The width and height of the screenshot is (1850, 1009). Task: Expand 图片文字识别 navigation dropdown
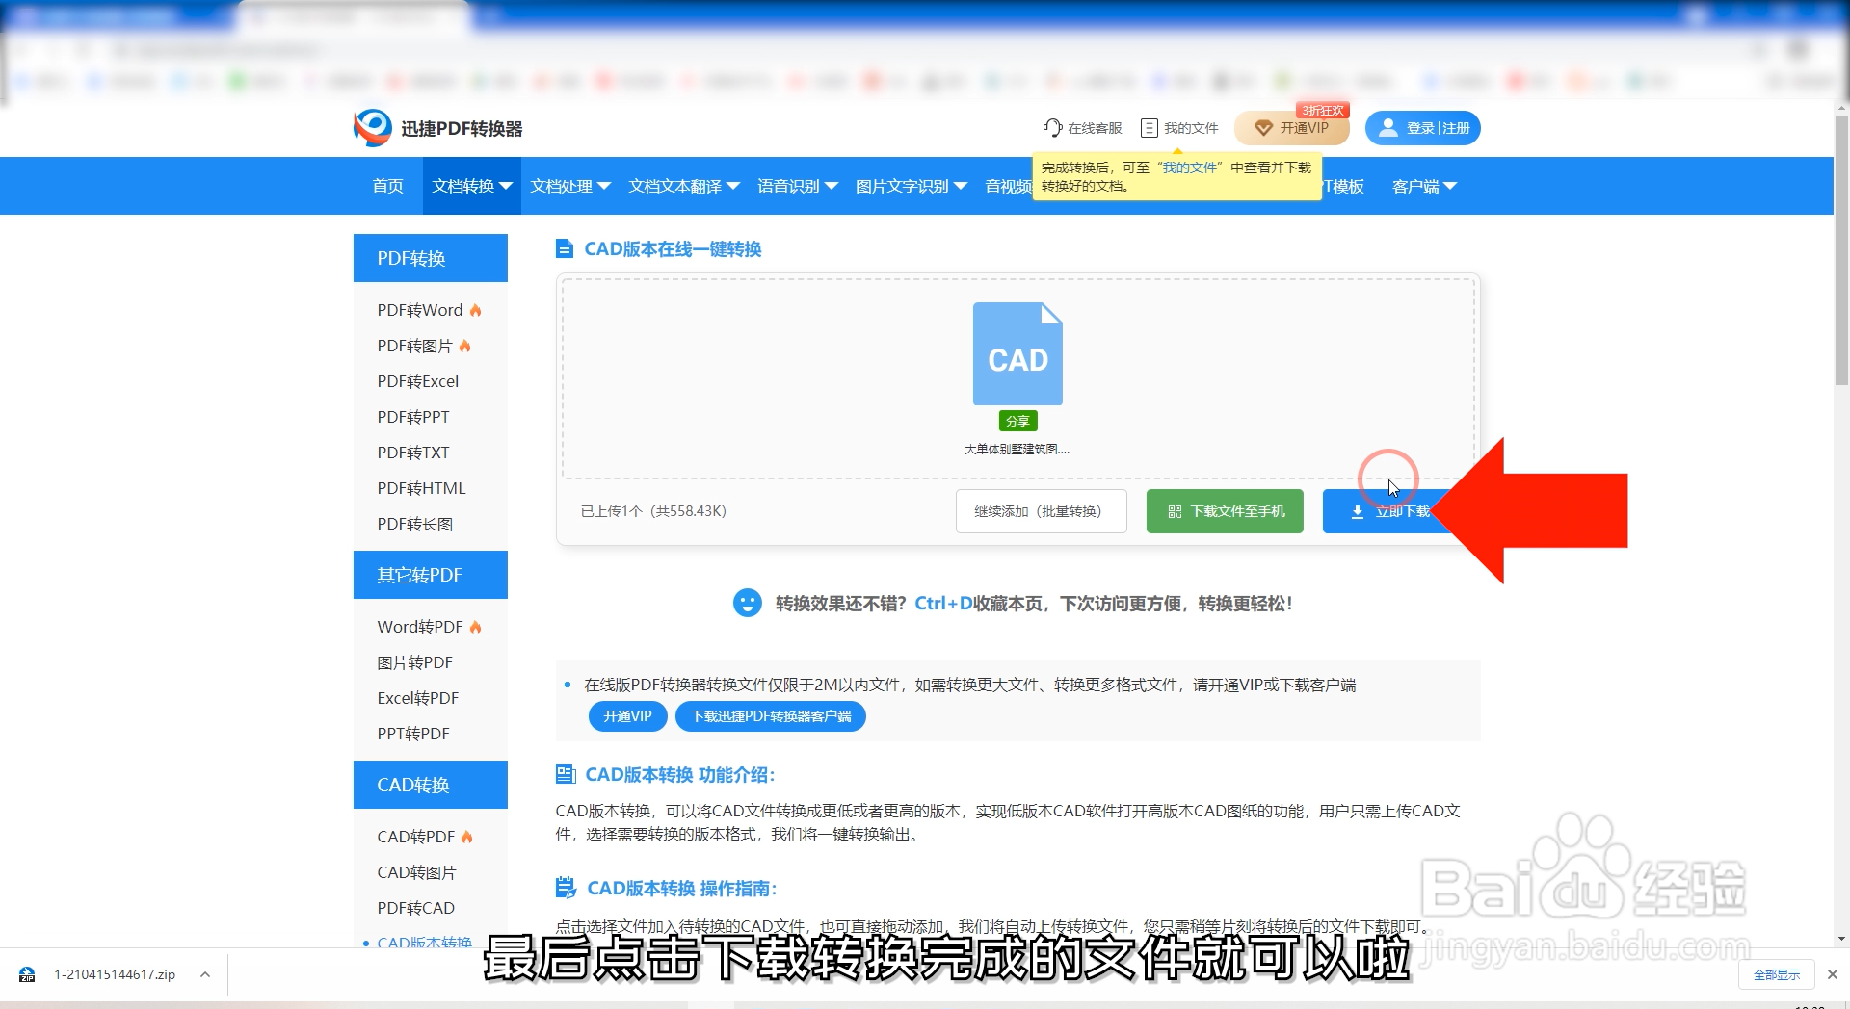click(912, 186)
